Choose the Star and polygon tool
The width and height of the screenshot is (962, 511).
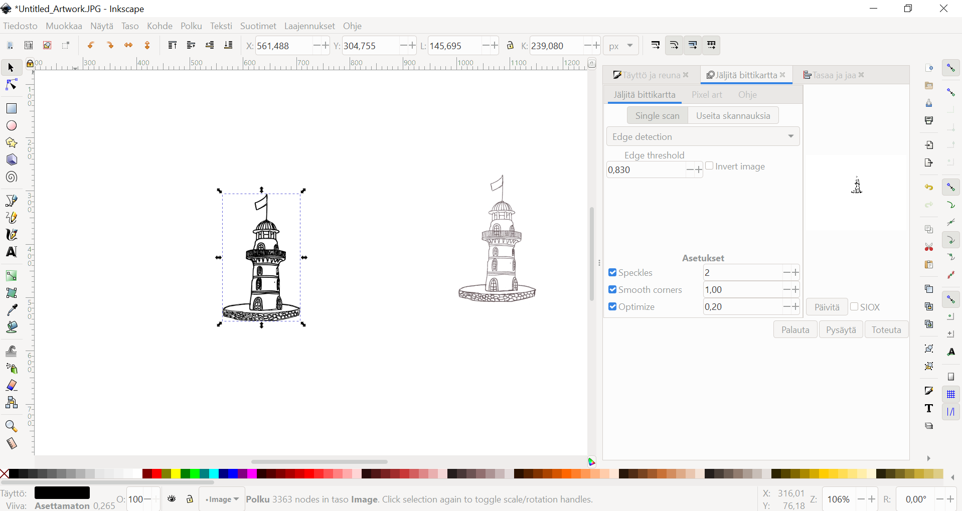click(12, 143)
